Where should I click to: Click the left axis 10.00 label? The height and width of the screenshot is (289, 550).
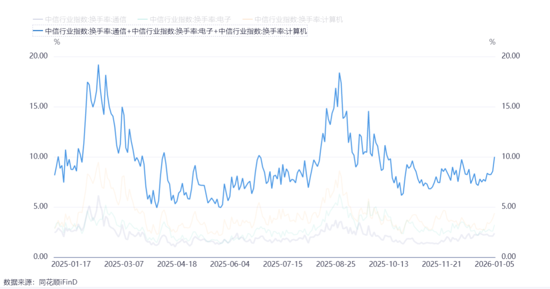point(39,156)
